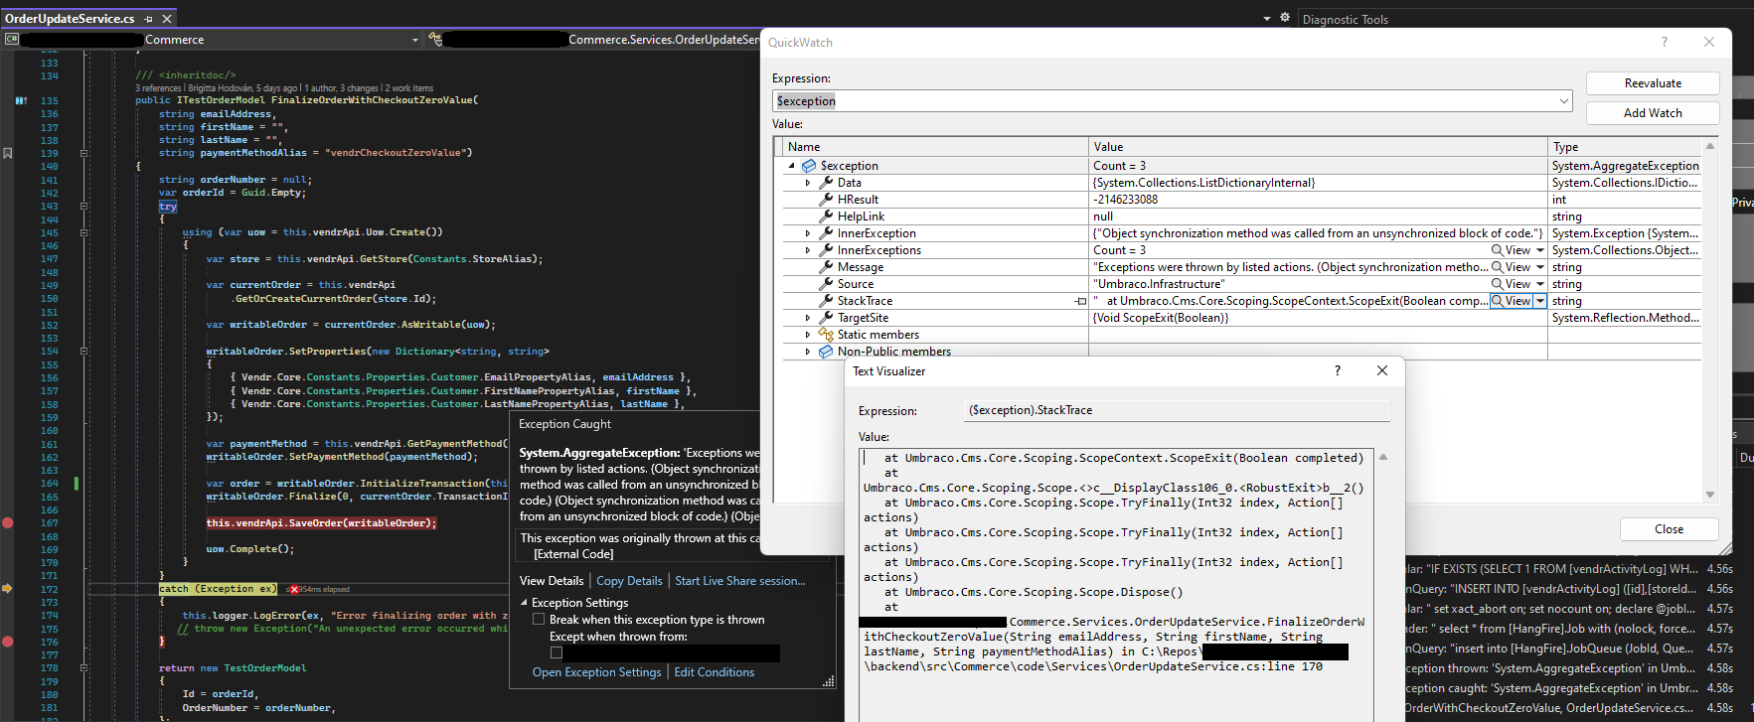Collapse the code block at line 139
This screenshot has height=722, width=1754.
tap(83, 153)
